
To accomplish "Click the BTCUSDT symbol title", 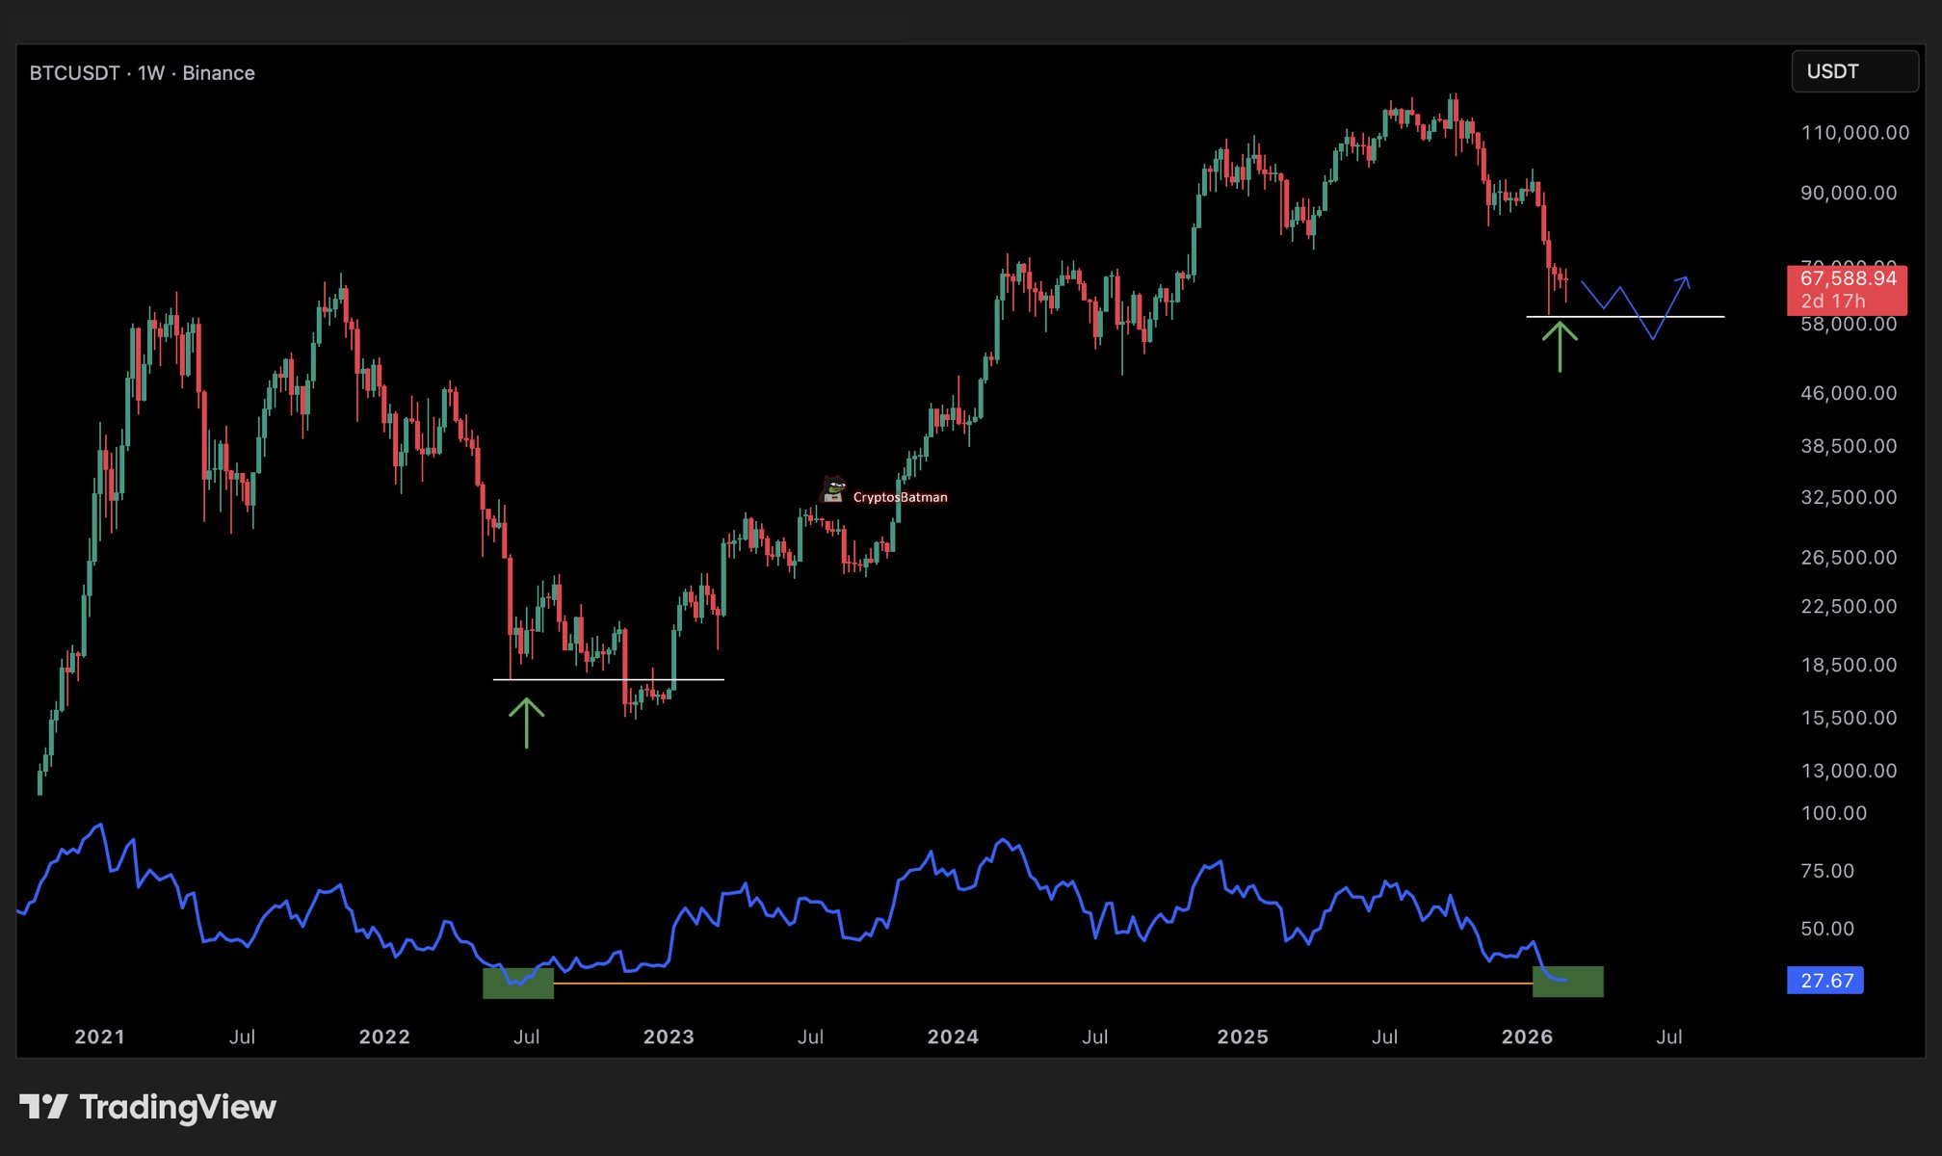I will (74, 73).
